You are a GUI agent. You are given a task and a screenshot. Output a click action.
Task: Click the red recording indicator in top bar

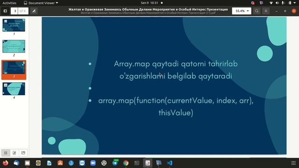pos(253,3)
